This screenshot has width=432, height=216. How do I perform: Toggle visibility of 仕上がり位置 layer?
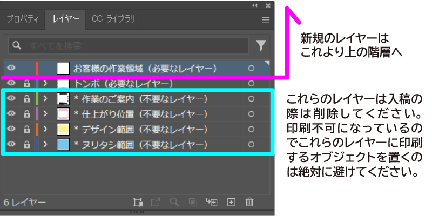coord(11,113)
